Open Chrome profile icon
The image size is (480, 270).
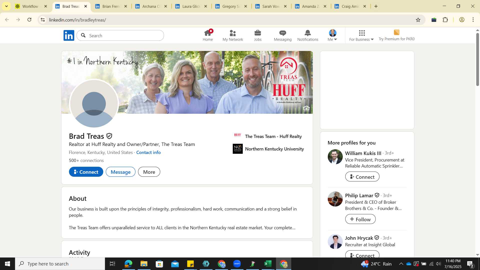click(x=462, y=20)
